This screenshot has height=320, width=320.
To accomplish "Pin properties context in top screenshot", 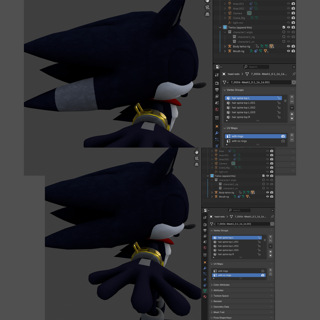I will click(x=294, y=74).
